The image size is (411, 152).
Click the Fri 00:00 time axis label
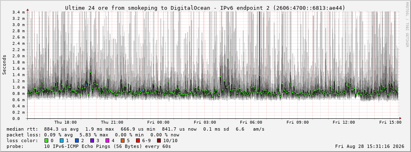point(158,122)
